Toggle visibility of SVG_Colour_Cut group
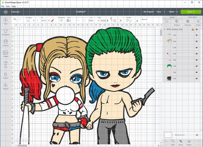 pyautogui.click(x=197, y=30)
